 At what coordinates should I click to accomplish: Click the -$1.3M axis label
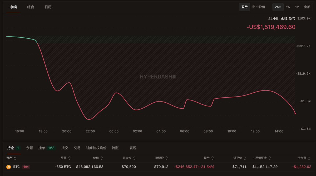305,101
